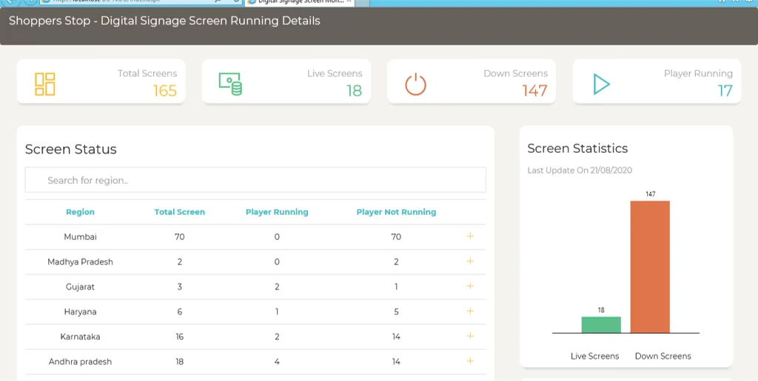Click Andhra pradesh player running value 4
758x381 pixels.
(x=277, y=362)
